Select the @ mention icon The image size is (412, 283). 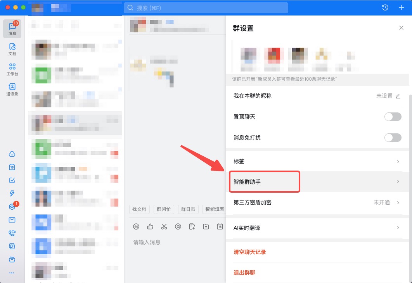178,226
